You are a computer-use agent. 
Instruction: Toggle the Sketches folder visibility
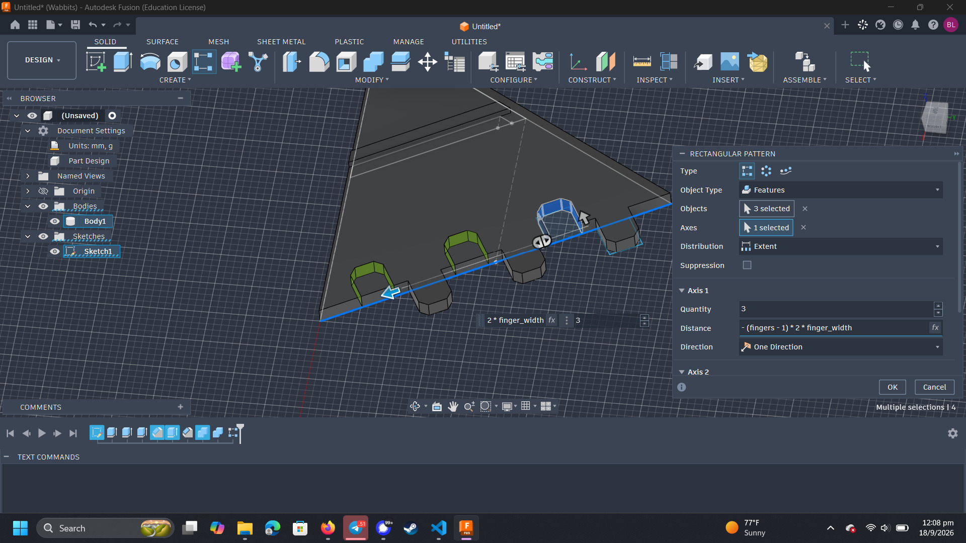click(43, 236)
